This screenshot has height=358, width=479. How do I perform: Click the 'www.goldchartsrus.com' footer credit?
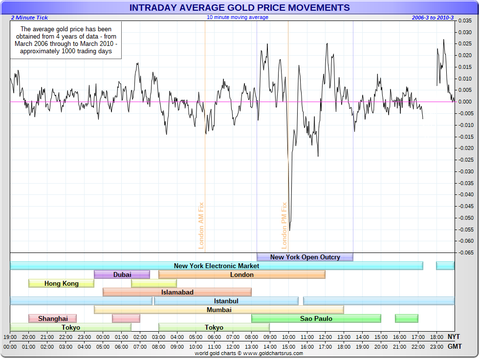[273, 354]
